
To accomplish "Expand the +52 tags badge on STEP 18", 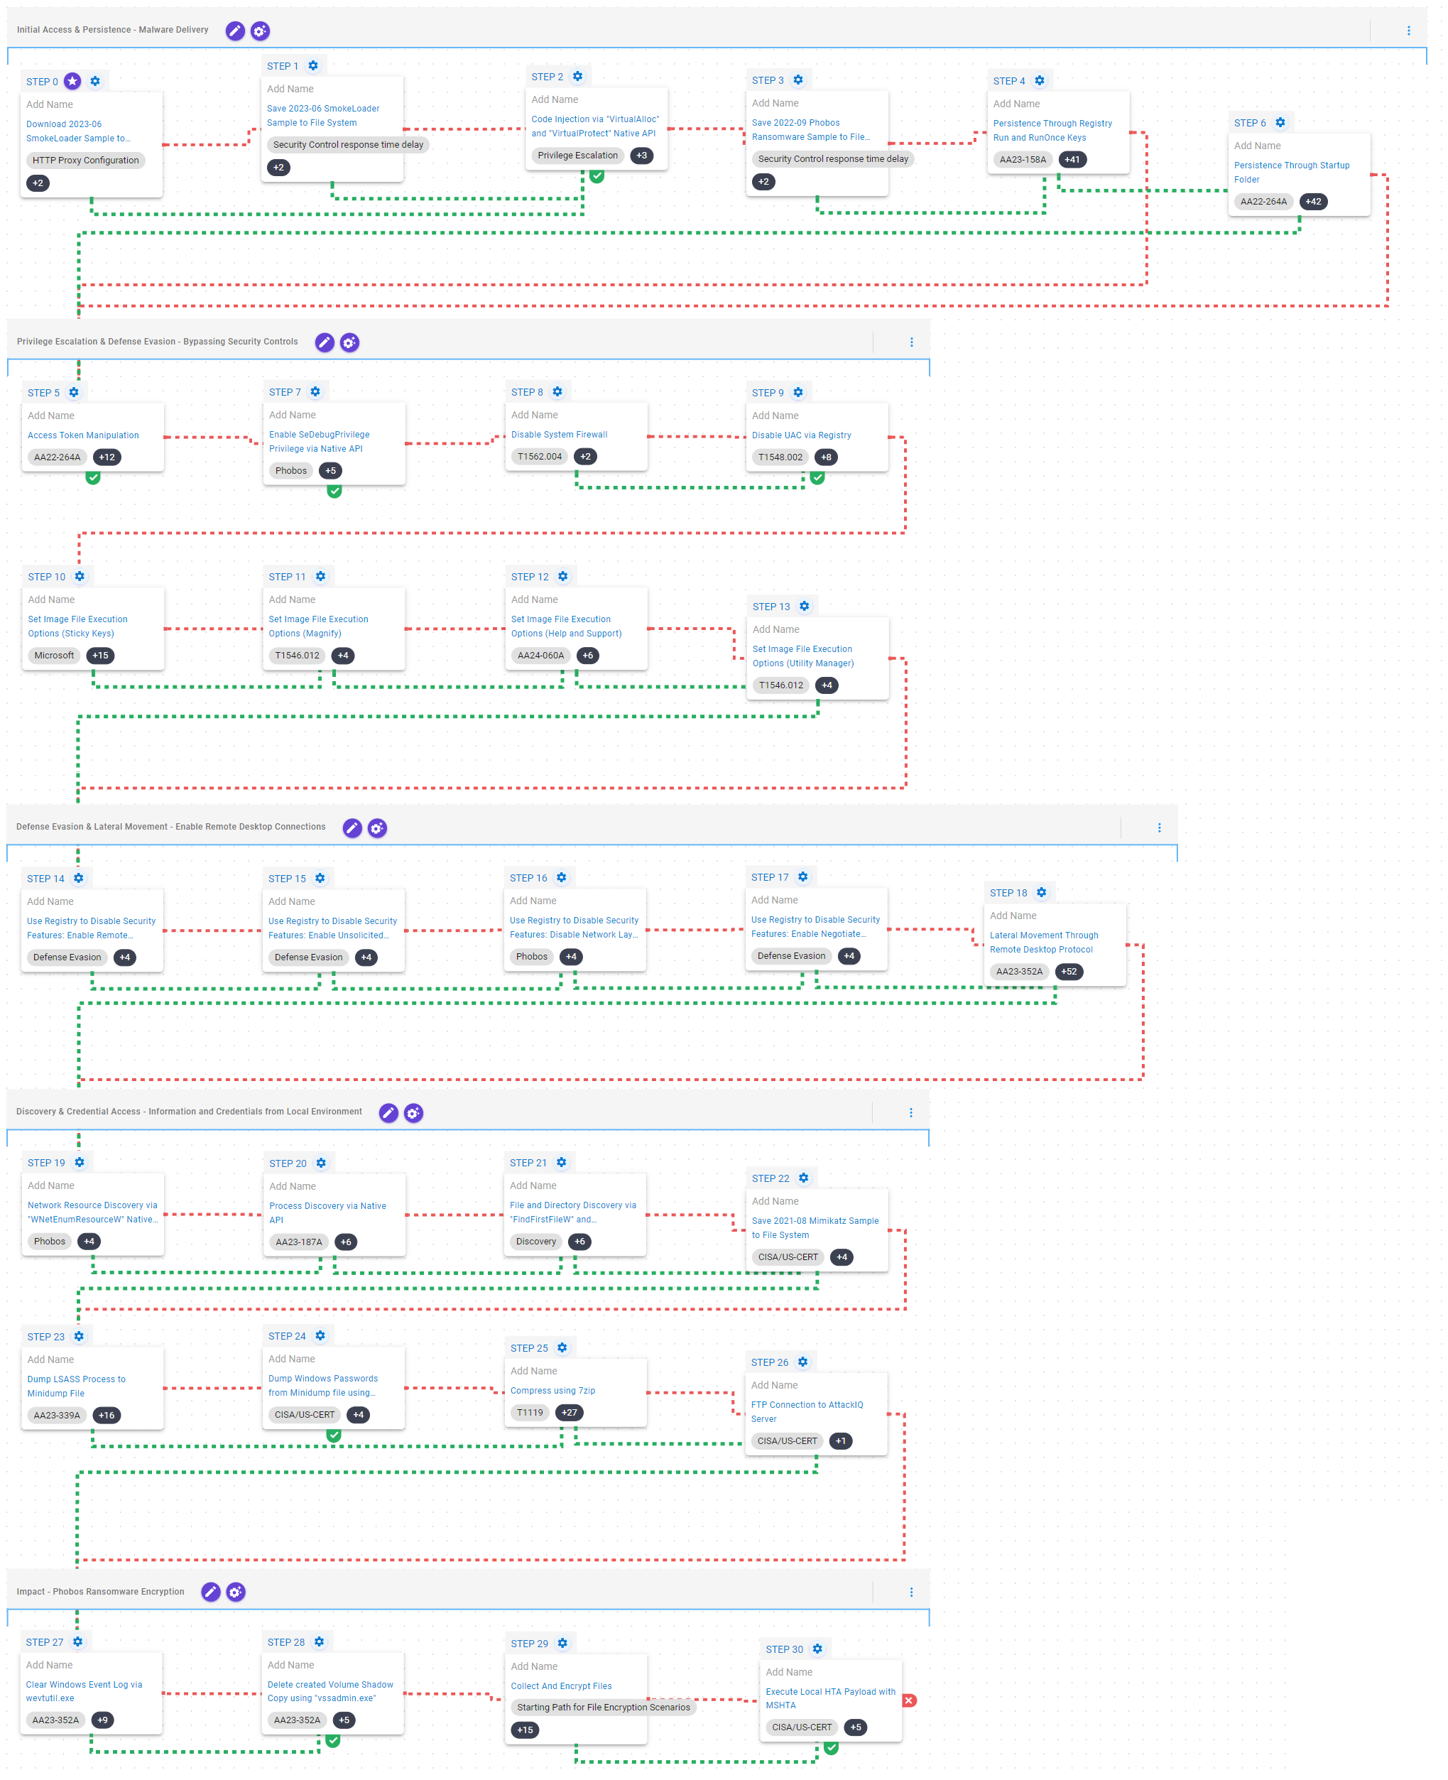I will tap(1069, 971).
